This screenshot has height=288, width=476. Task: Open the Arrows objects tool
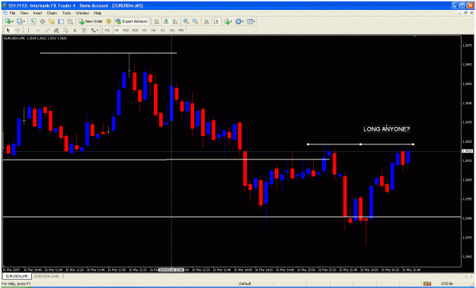point(93,30)
